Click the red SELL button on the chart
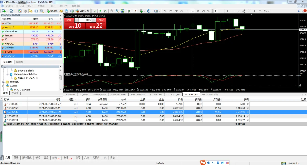 pos(69,20)
